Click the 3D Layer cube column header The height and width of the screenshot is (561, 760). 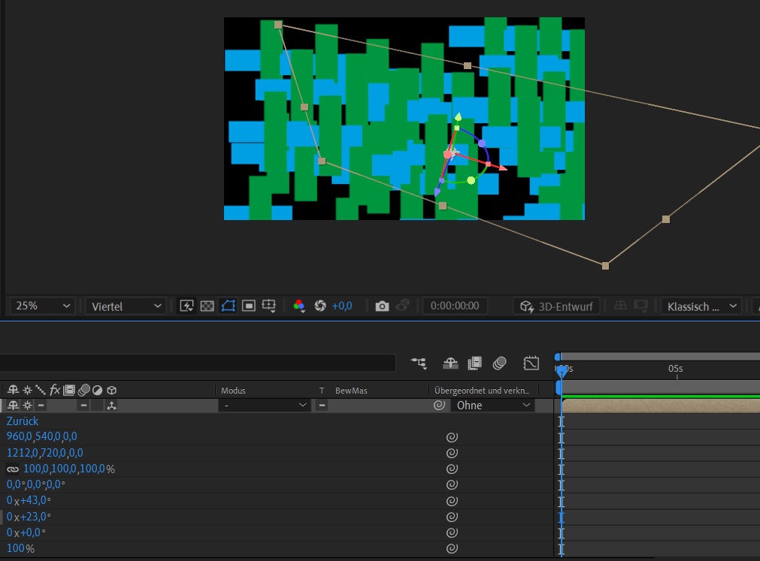111,390
